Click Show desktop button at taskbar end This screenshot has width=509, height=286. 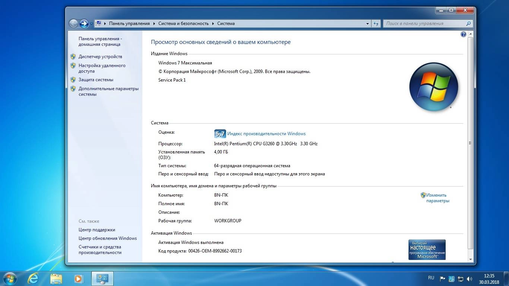pos(506,279)
